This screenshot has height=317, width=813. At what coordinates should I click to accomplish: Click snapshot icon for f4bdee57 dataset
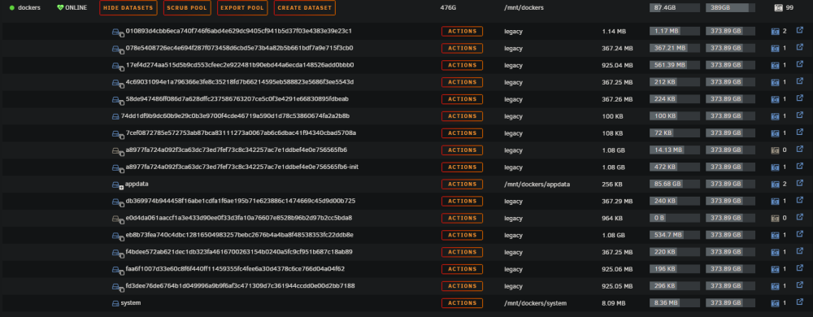point(775,252)
